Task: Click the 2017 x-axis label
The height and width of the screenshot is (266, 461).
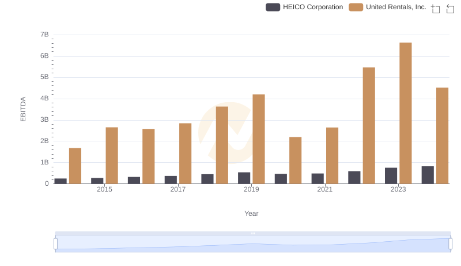Action: tap(178, 189)
